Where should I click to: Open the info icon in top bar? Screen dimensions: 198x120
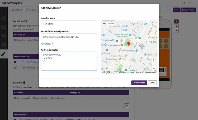pyautogui.click(x=190, y=3)
